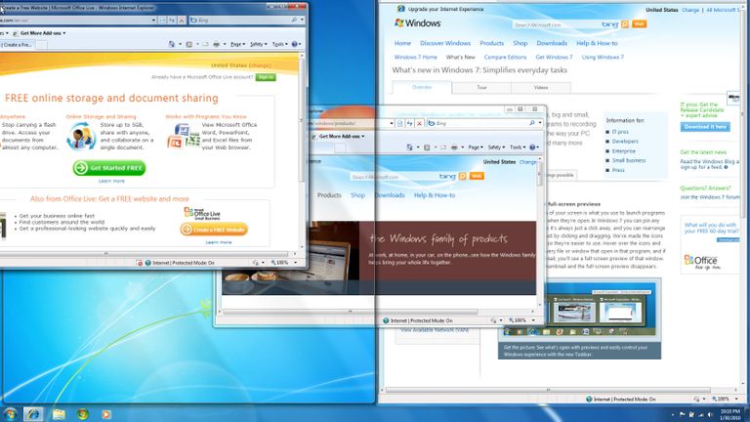Click Print icon in Windows products window toolbar

pyautogui.click(x=454, y=148)
